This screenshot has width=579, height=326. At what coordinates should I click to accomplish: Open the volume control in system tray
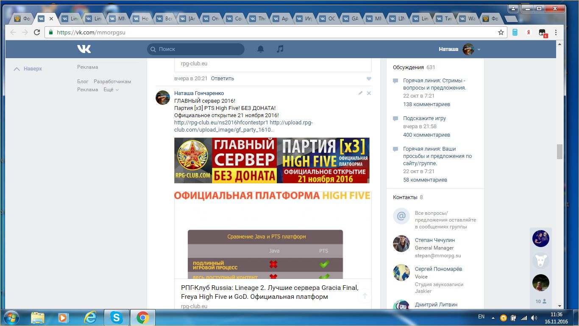534,318
